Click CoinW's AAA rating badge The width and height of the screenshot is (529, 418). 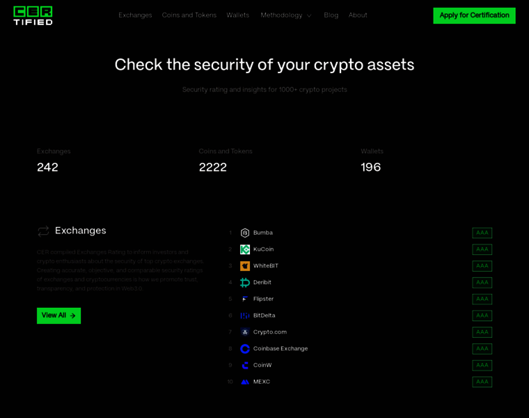pyautogui.click(x=482, y=365)
